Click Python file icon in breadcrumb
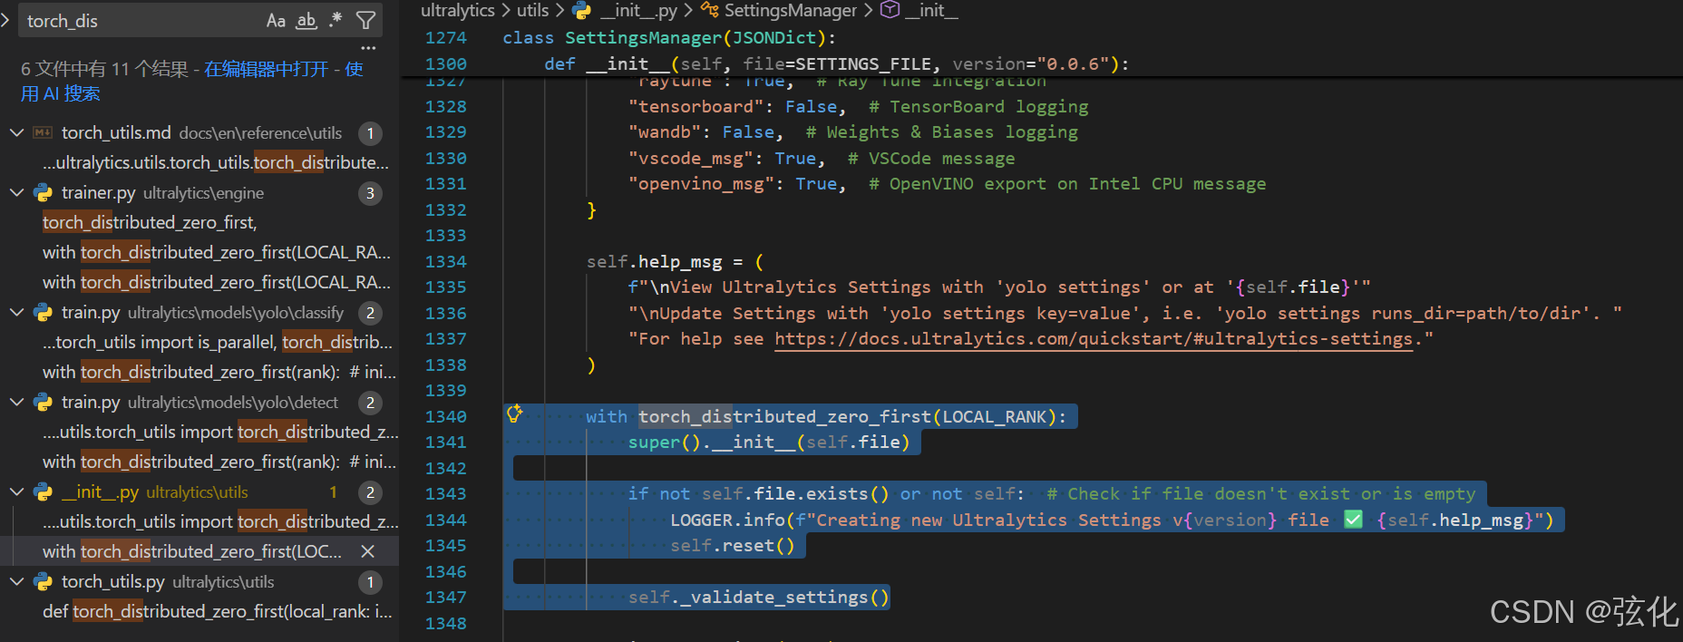 coord(581,10)
